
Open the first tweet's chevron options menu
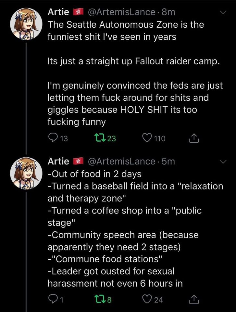(223, 12)
